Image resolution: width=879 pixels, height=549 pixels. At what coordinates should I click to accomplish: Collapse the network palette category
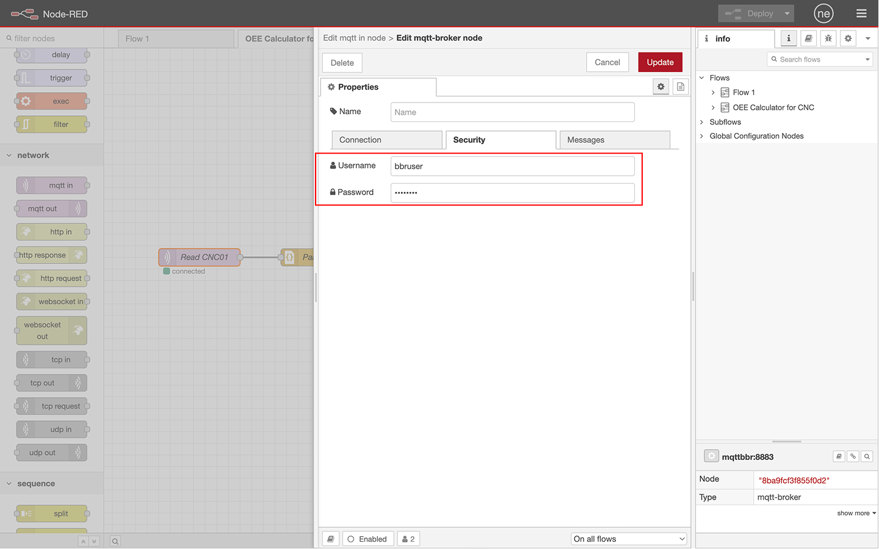tap(9, 156)
